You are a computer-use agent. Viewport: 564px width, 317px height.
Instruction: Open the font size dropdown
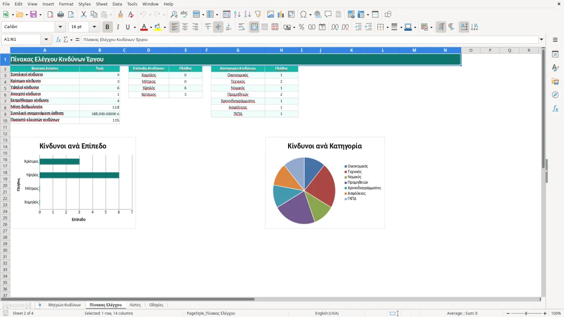[94, 27]
